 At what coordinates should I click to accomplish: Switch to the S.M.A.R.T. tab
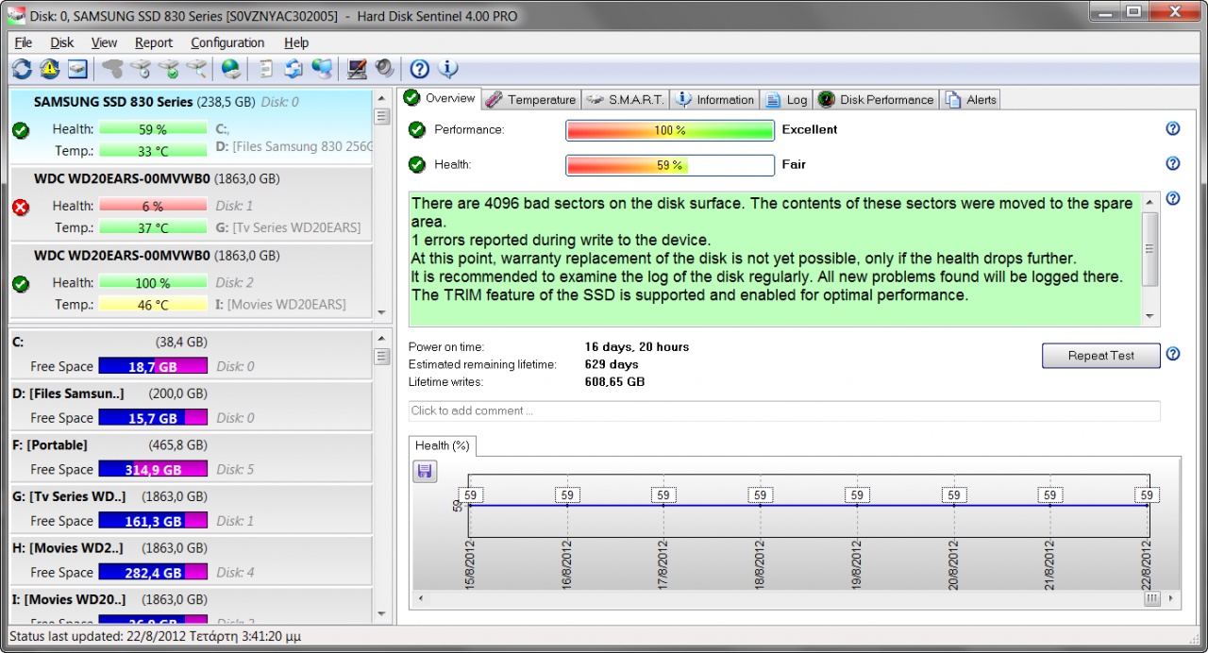(625, 99)
